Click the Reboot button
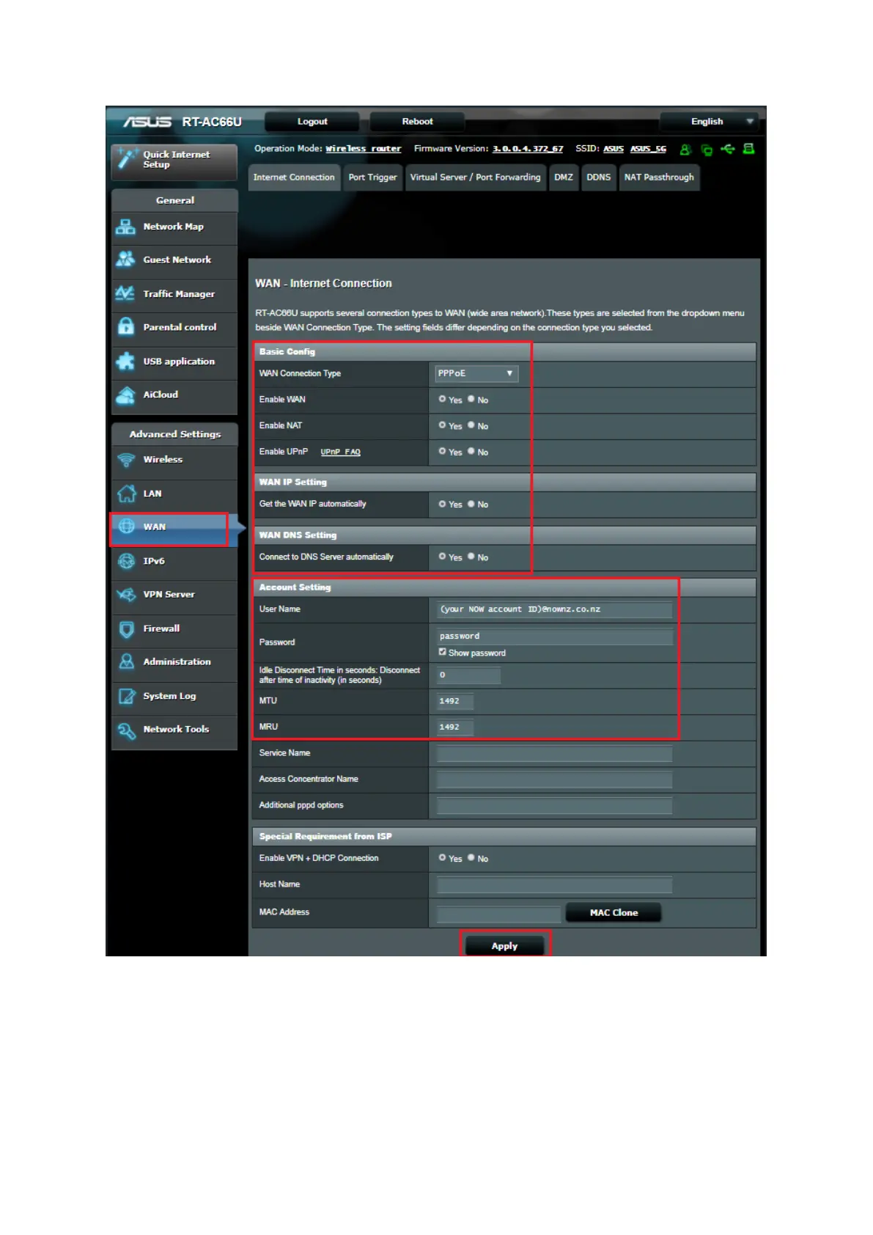Screen dimensions: 873x1235 (417, 122)
